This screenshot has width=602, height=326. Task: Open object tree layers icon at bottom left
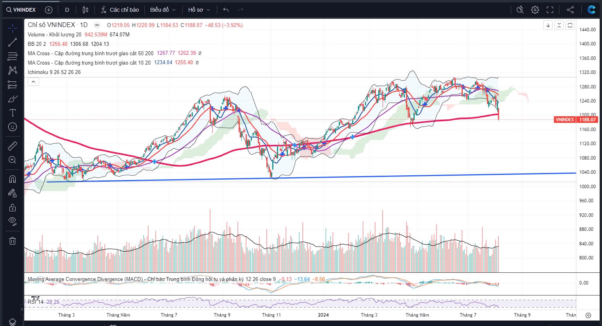pyautogui.click(x=13, y=322)
